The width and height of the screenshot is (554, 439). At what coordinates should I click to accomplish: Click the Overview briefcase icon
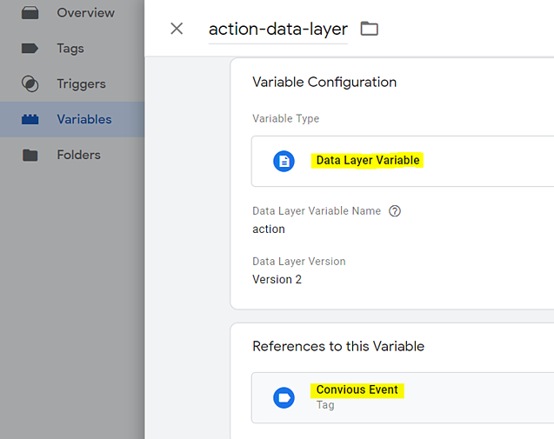pyautogui.click(x=30, y=13)
